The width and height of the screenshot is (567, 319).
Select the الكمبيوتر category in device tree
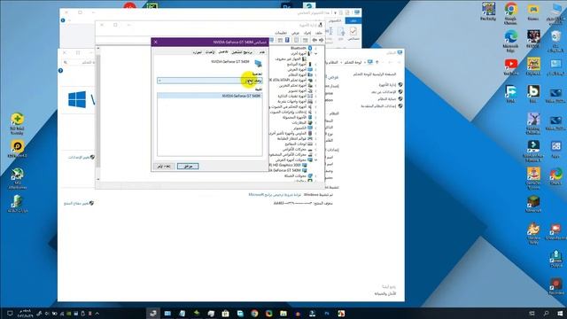click(302, 128)
